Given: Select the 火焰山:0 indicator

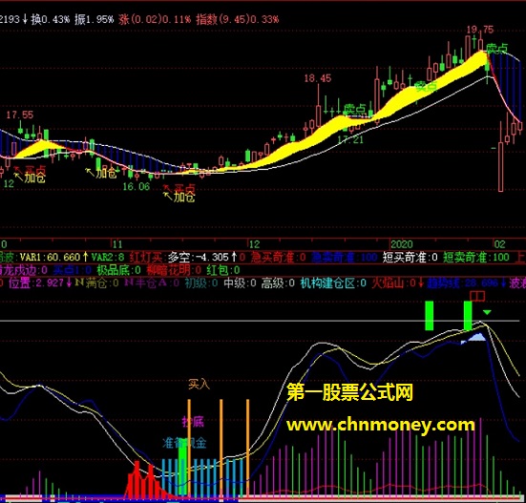Looking at the screenshot, I should (x=397, y=283).
